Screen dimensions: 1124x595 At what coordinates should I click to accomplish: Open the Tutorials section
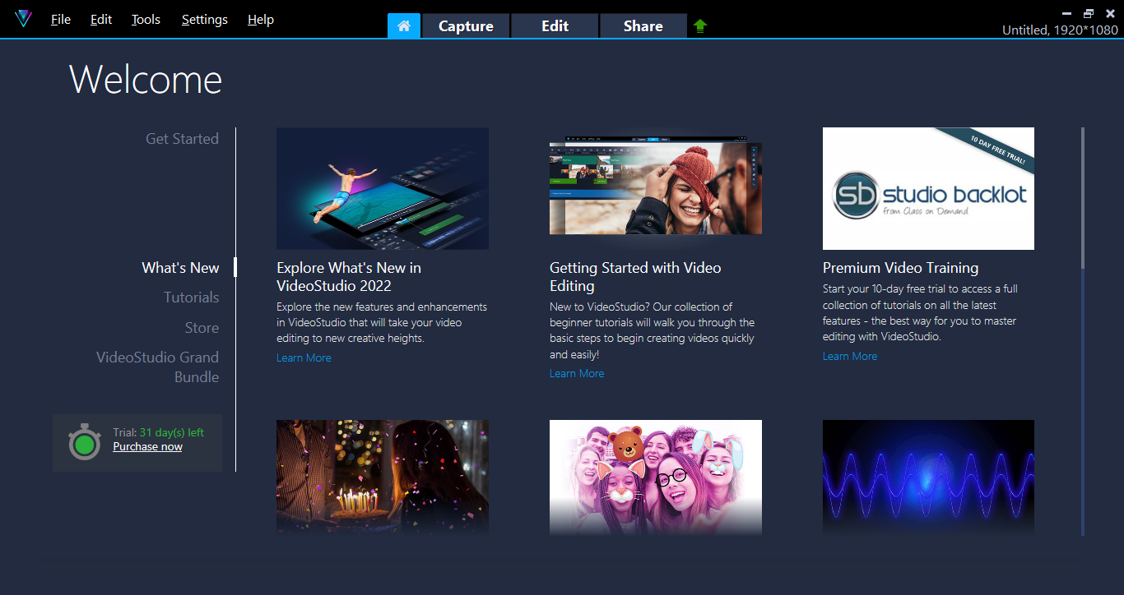point(191,297)
